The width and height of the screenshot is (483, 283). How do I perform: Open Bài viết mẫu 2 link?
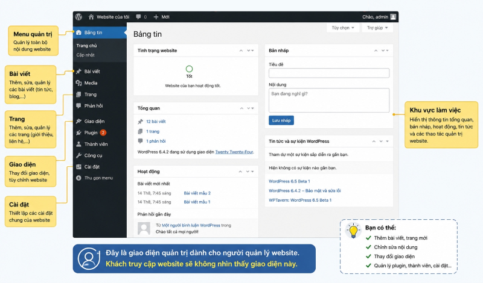coord(197,193)
